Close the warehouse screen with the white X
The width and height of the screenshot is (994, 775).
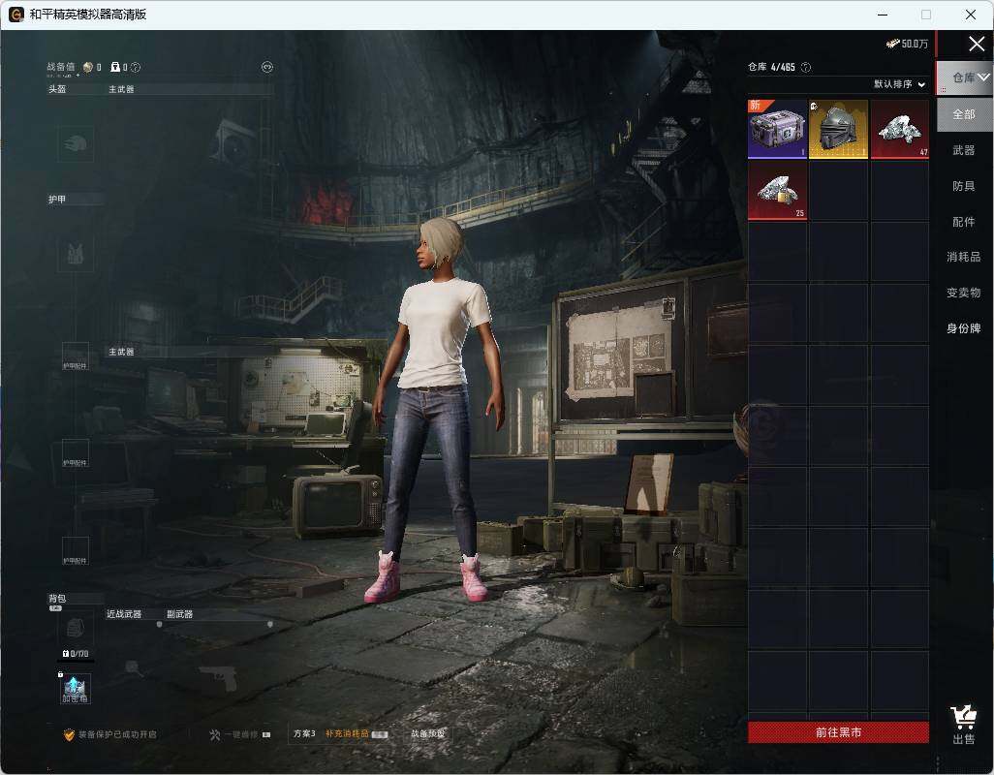tap(977, 44)
